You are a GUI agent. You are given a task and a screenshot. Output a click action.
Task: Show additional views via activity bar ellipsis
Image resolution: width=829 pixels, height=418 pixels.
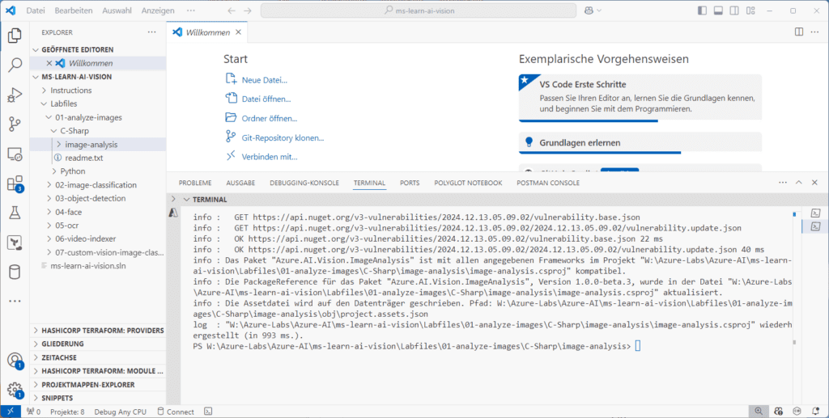tap(15, 302)
